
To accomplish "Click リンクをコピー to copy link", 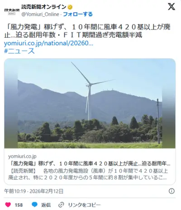I will tap(84, 205).
